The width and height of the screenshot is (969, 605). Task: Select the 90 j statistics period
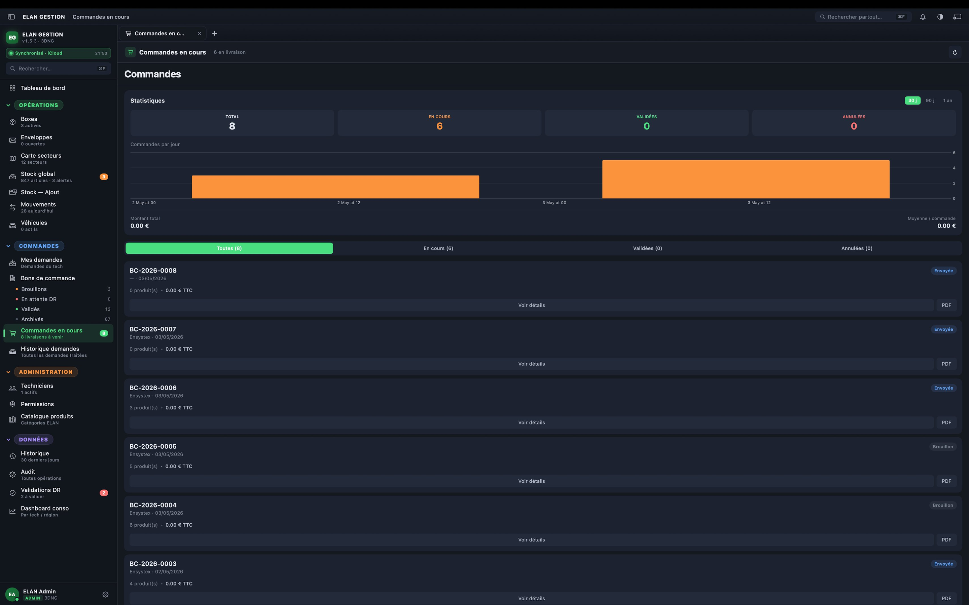coord(930,100)
